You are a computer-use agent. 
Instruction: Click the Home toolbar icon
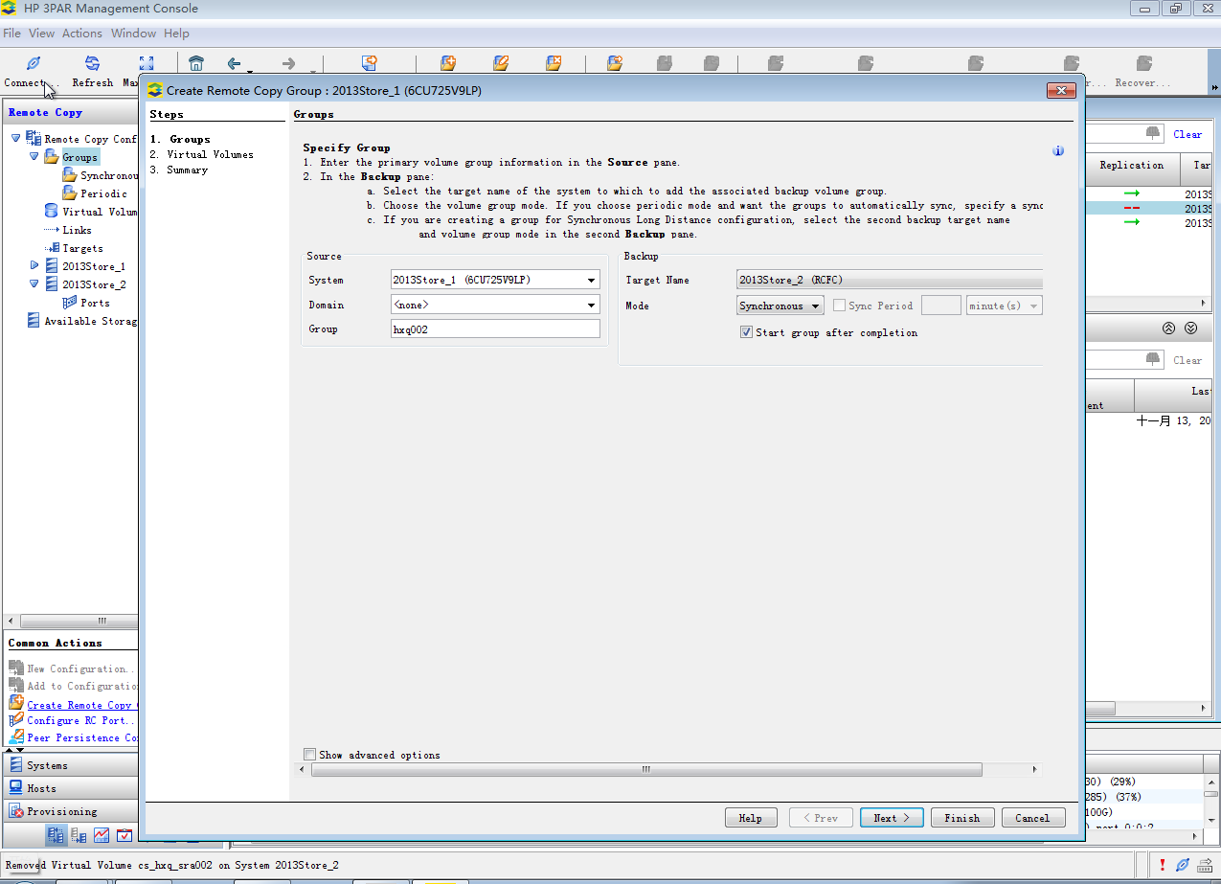point(196,64)
